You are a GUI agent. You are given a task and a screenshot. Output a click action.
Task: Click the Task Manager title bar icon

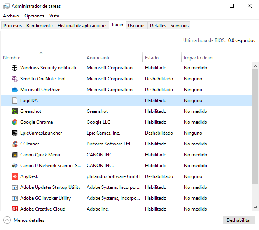point(7,6)
